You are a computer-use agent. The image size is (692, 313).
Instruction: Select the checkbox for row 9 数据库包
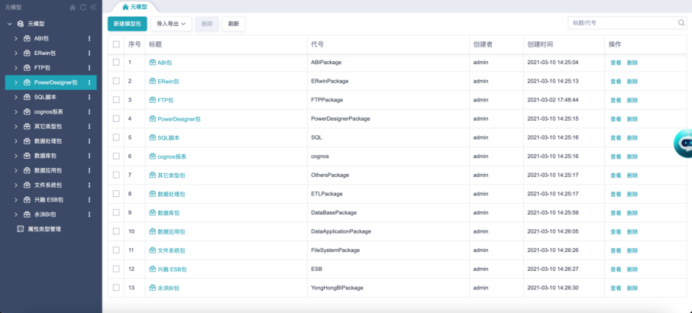116,212
